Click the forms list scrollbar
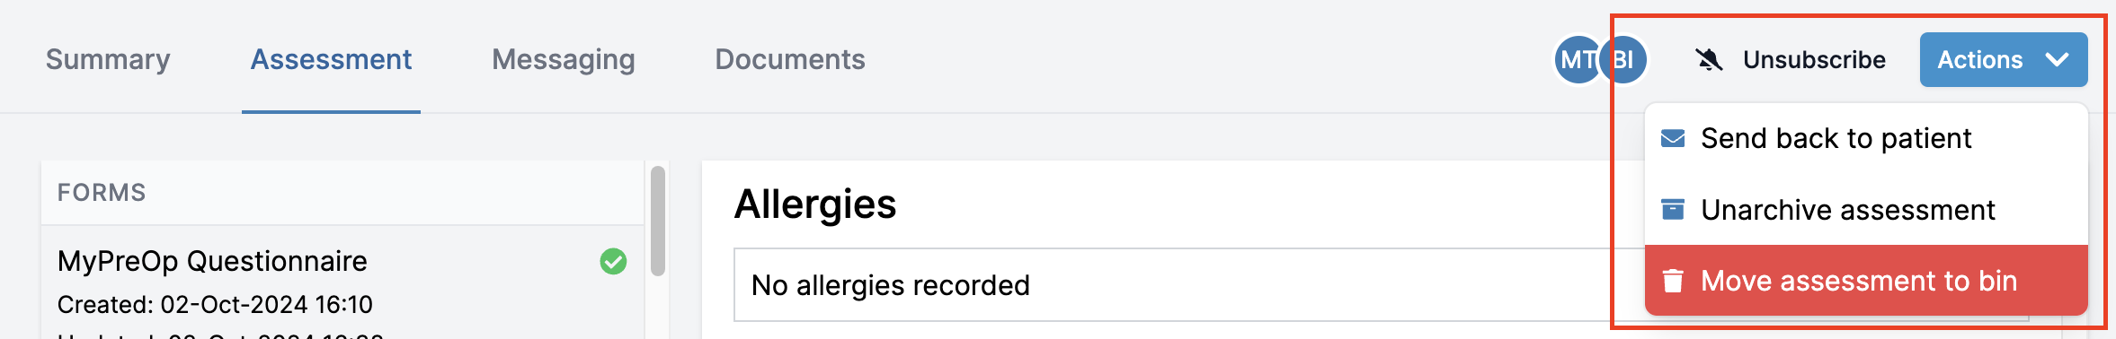 (658, 221)
